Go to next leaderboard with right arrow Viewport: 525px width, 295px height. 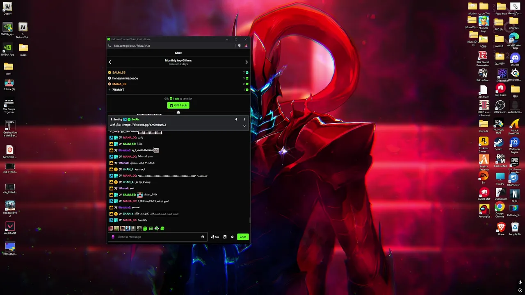click(x=247, y=62)
